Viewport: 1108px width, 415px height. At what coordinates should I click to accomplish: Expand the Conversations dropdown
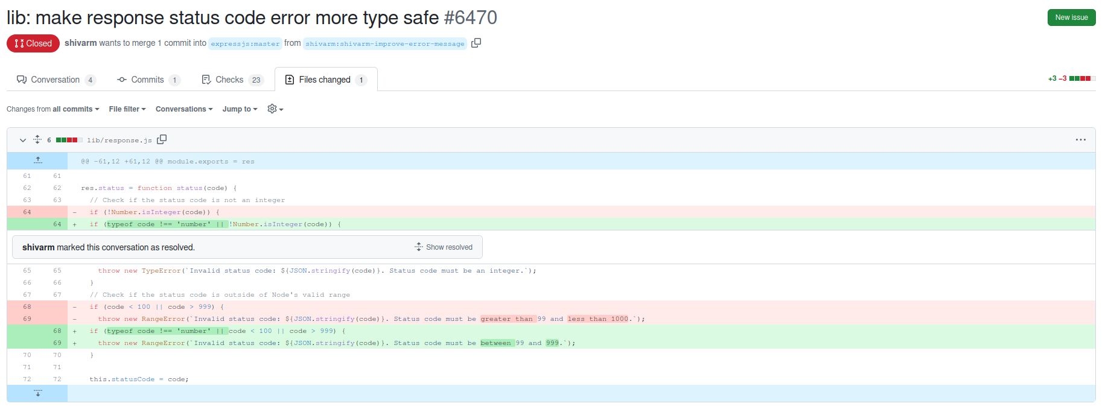click(x=184, y=109)
